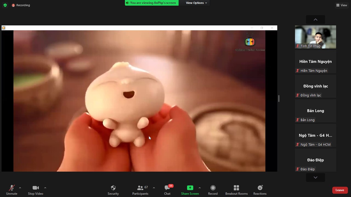Click the participant count 67
This screenshot has height=197, width=351.
click(146, 187)
